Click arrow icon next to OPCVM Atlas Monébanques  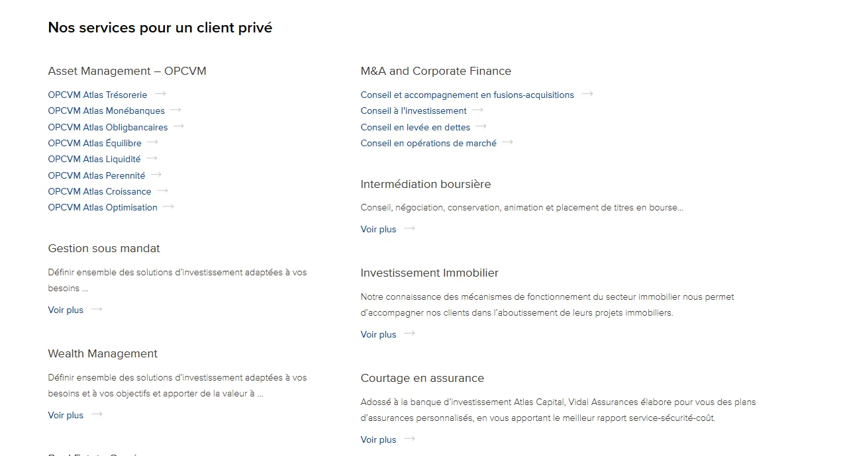[x=175, y=110]
